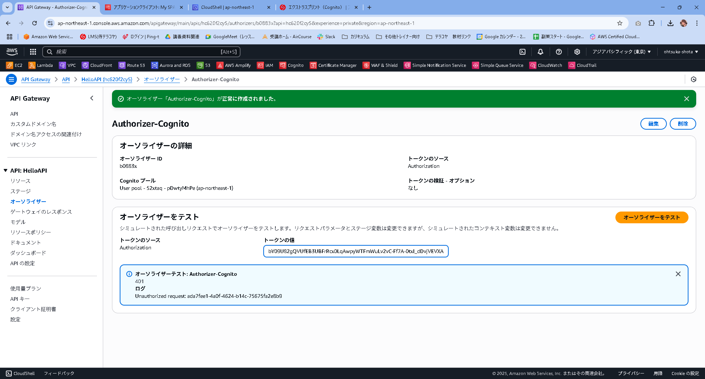Close the オーソライザーテスト result box
Screen dimensions: 705x379
tap(678, 274)
